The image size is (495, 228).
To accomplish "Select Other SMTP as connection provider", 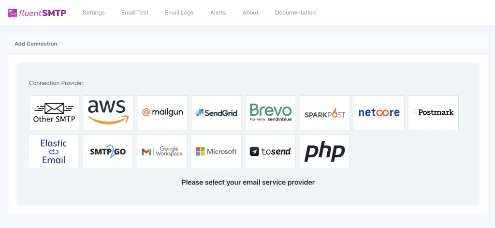I will click(x=54, y=113).
